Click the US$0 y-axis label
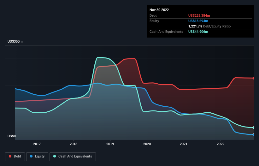259x166 pixels. click(12, 136)
